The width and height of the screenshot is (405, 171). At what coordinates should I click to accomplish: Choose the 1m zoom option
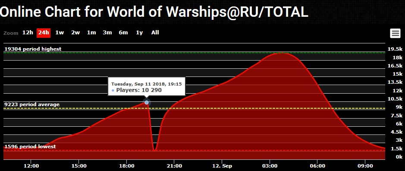click(x=91, y=33)
